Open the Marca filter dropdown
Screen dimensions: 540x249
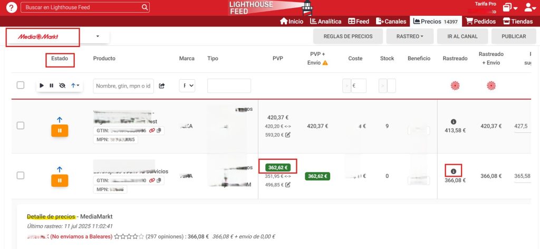point(187,86)
